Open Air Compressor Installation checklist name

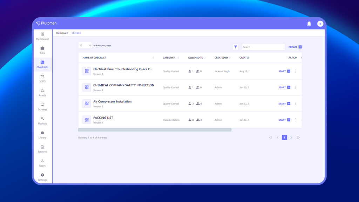(113, 101)
